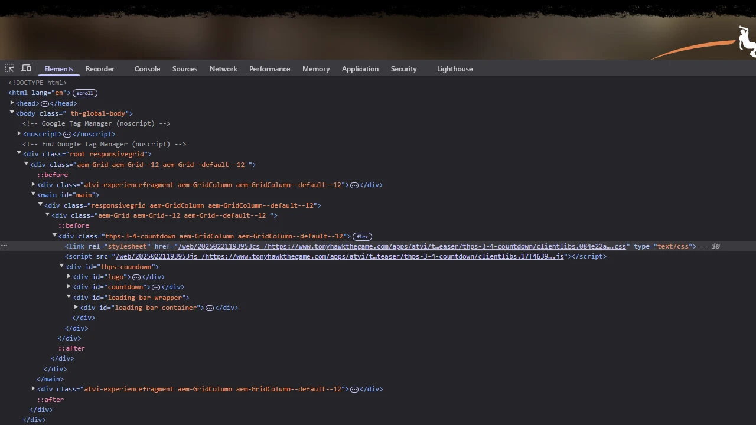Expand the first atvi-experiencefragment div
This screenshot has width=756, height=425.
33,184
